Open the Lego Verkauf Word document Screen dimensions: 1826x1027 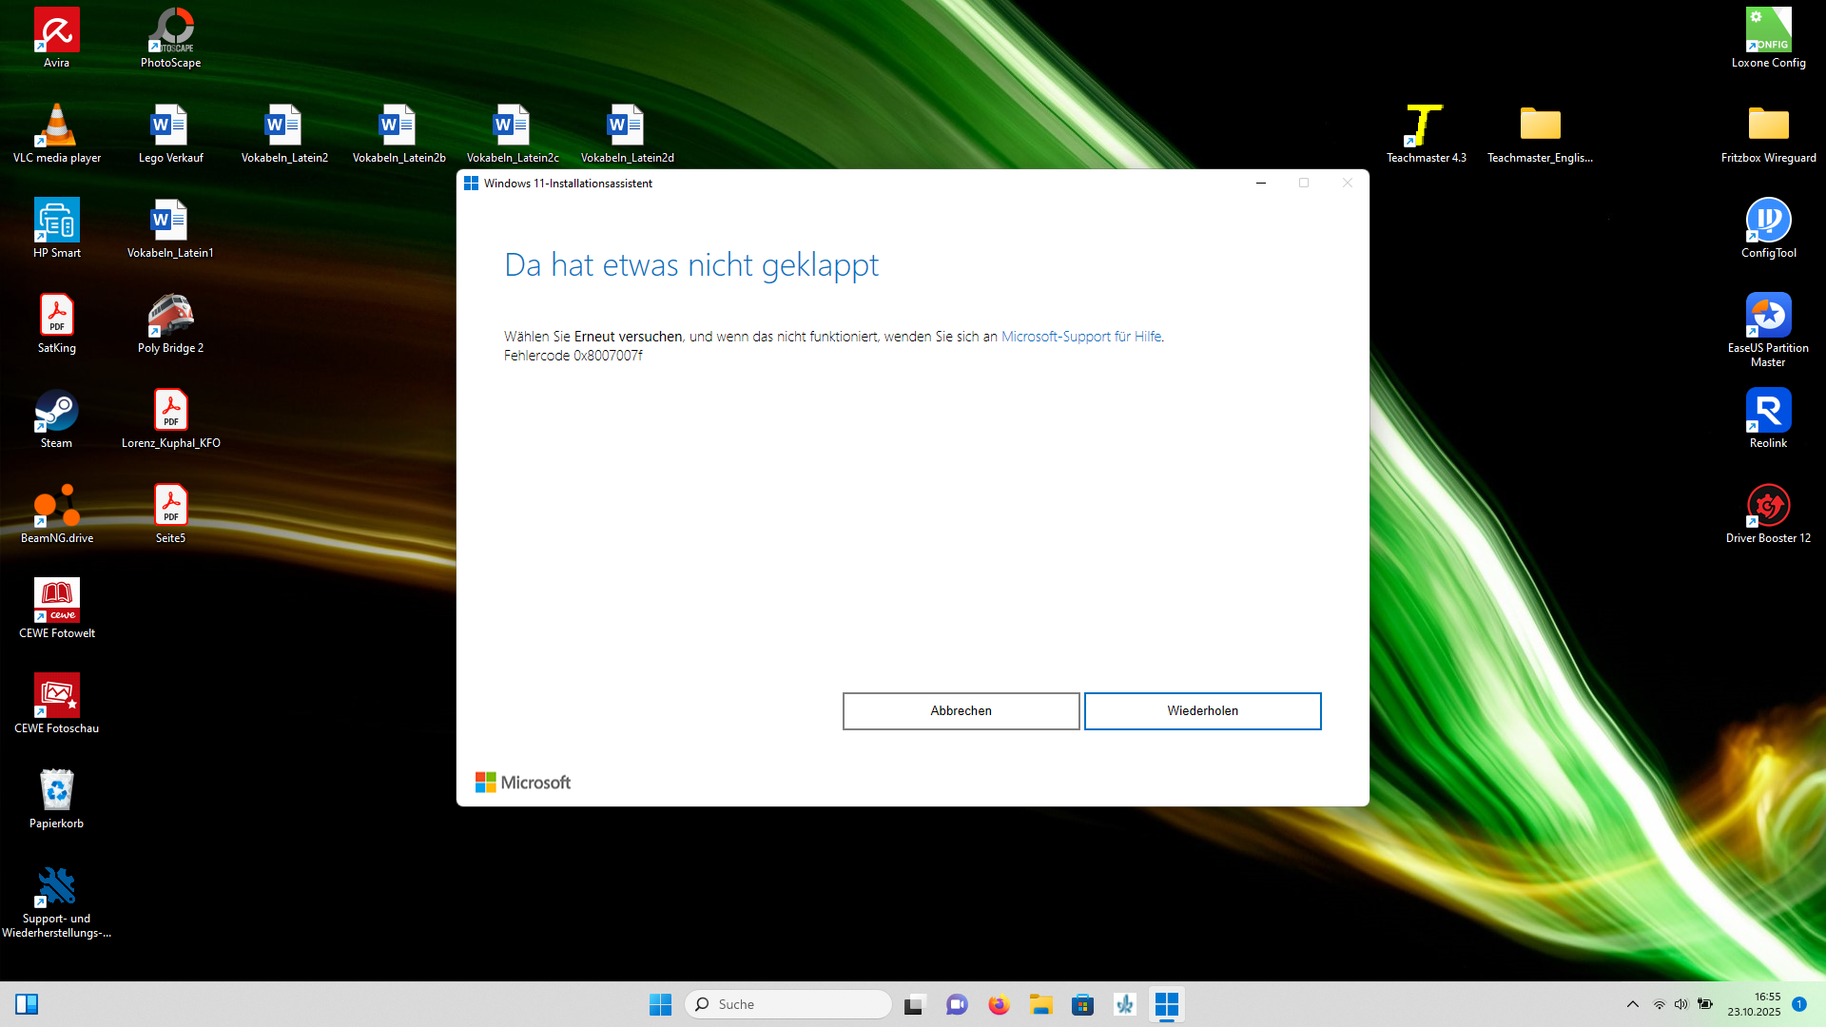(x=170, y=133)
